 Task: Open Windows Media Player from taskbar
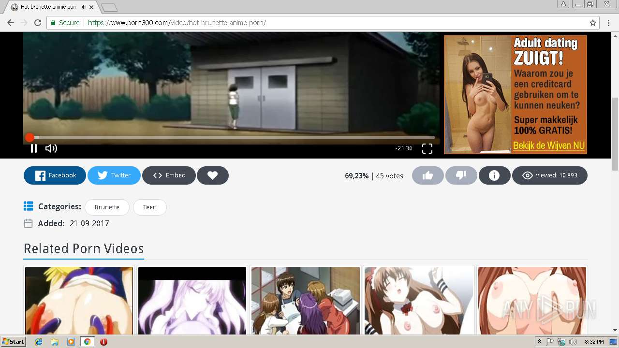coord(71,342)
